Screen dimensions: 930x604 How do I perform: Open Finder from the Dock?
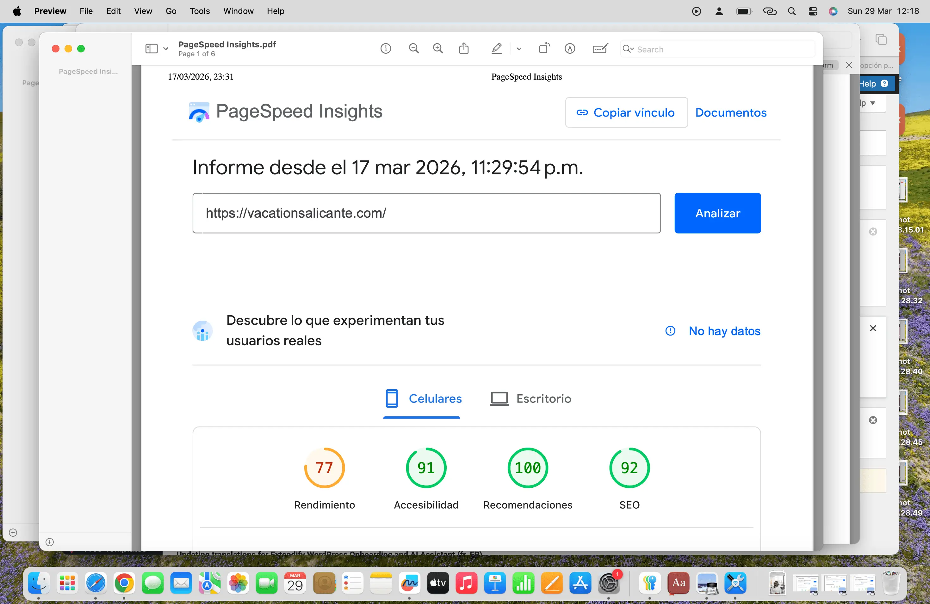click(x=39, y=583)
